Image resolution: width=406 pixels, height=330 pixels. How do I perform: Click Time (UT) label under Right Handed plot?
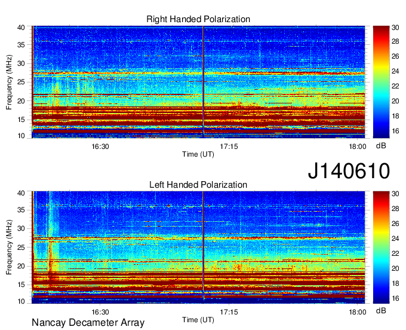click(x=198, y=154)
